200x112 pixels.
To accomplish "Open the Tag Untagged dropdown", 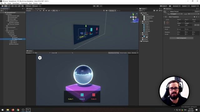I will click(176, 14).
